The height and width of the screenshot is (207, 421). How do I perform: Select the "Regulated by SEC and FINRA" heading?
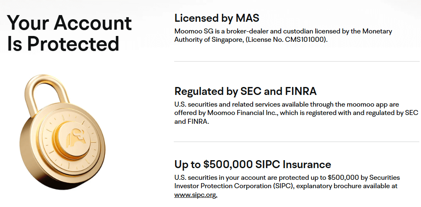246,91
